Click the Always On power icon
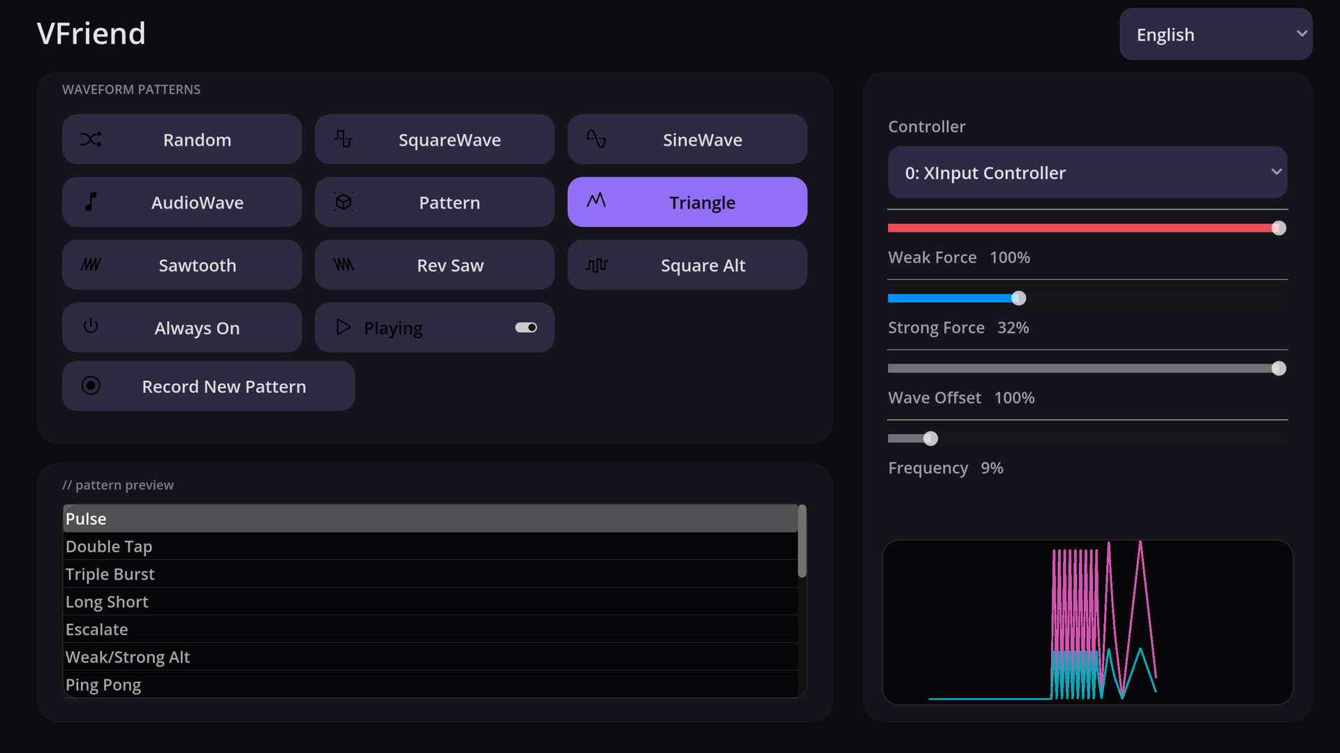1340x753 pixels. pyautogui.click(x=91, y=326)
